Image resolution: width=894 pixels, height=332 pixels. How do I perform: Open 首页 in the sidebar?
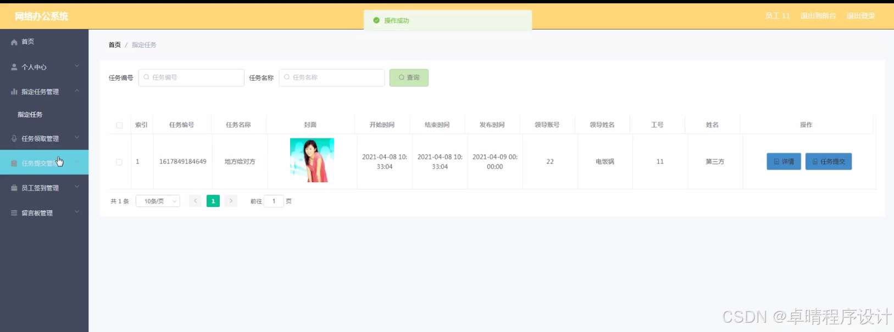coord(44,42)
